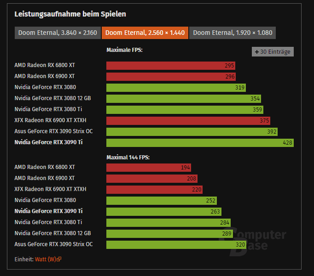This screenshot has height=276, width=314.
Task: Click RTX 3080 12 GB label under Maximale FPS
Action: point(52,98)
